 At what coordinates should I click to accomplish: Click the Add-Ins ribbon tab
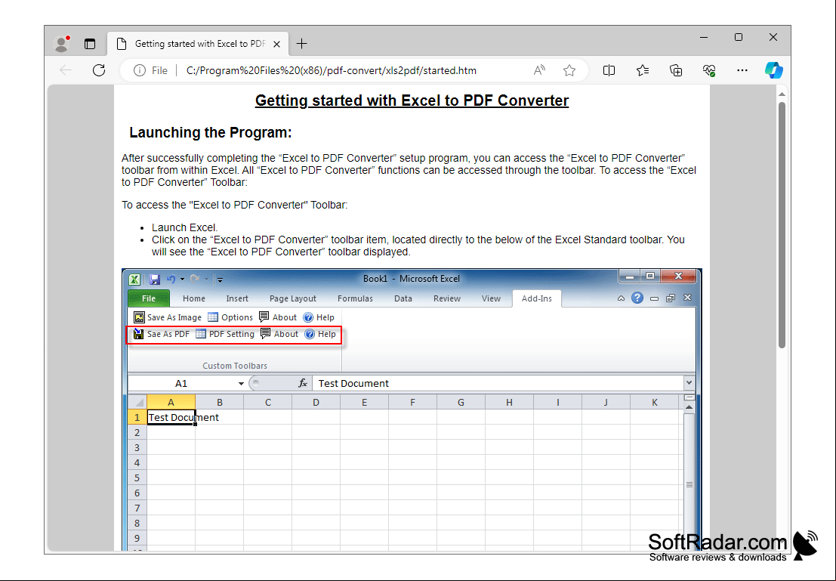tap(537, 298)
